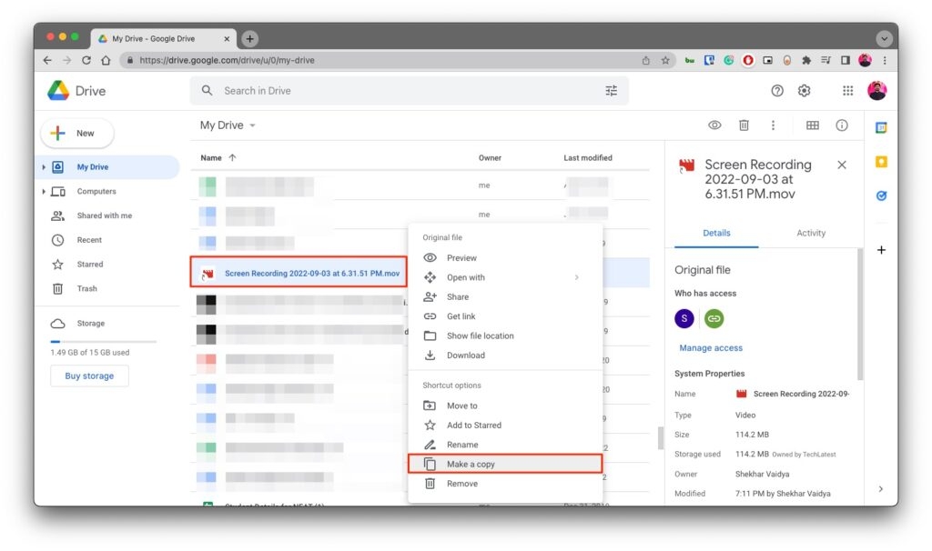Click the Last modified column header
Viewport: 932px width, 551px height.
588,158
